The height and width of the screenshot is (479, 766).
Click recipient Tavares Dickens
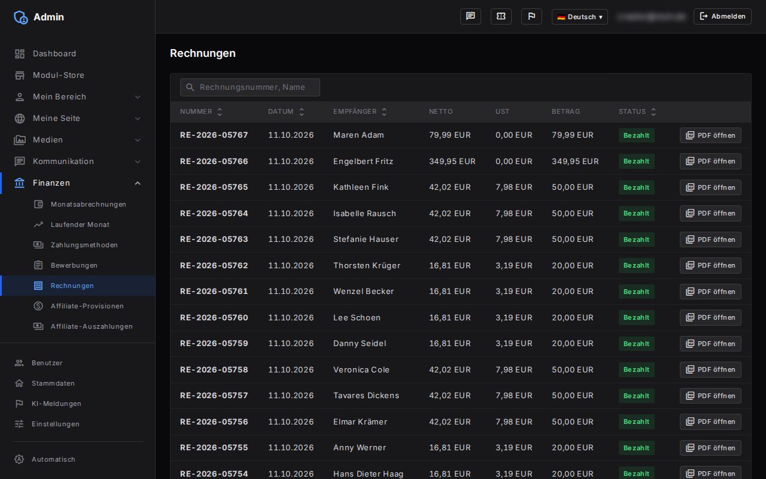click(366, 396)
